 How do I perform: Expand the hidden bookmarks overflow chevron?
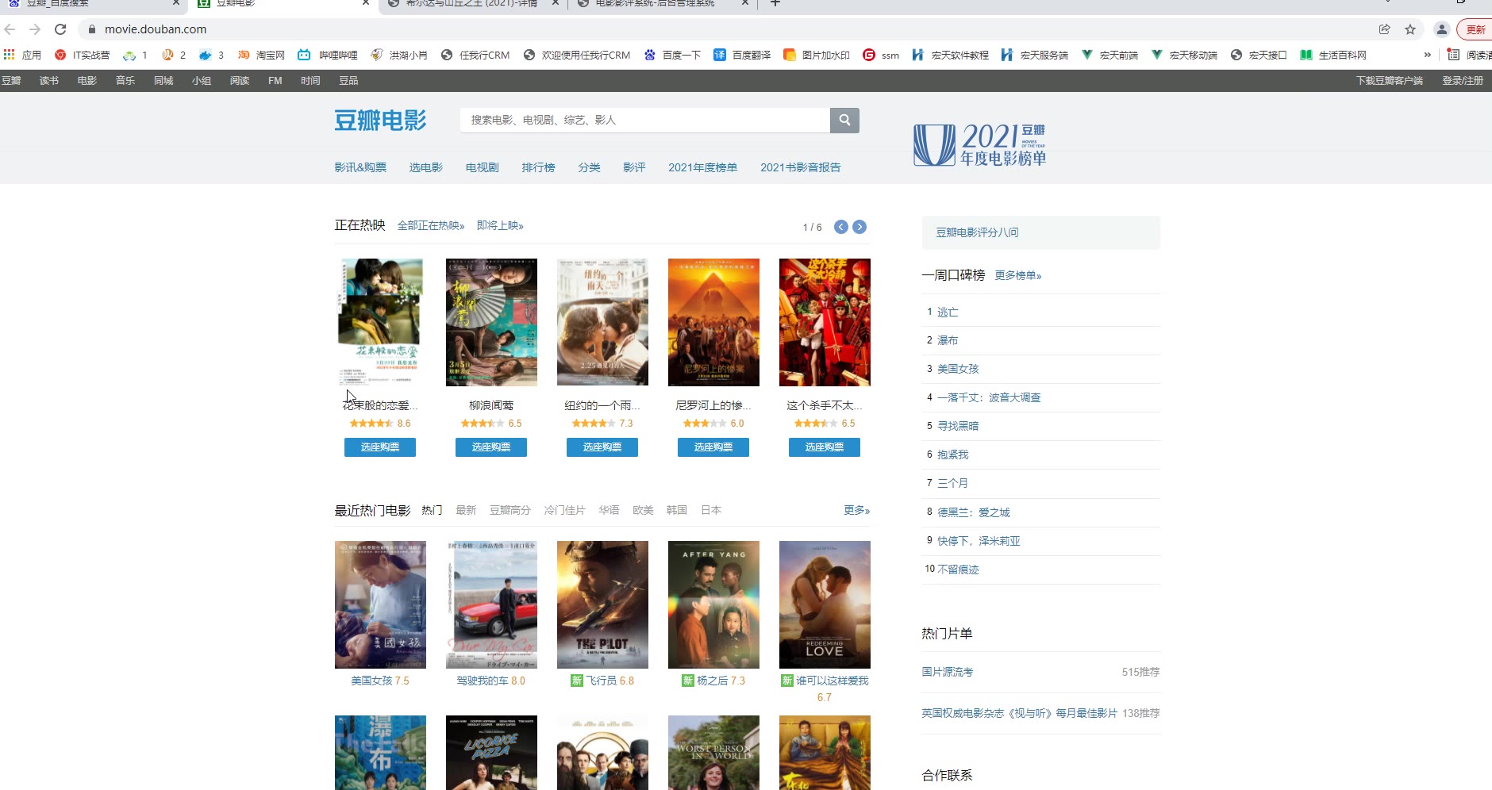(1428, 55)
